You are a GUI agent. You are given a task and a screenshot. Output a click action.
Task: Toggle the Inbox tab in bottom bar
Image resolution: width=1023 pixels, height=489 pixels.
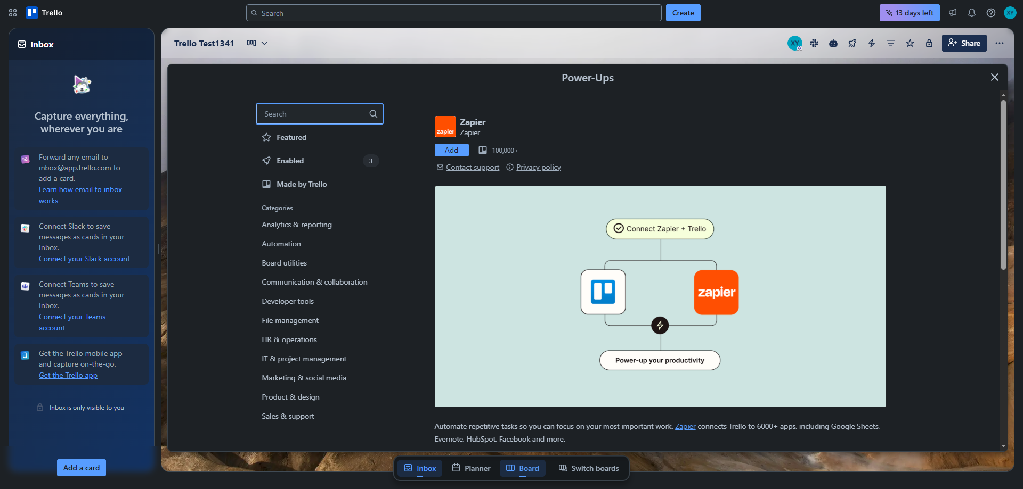pos(420,468)
